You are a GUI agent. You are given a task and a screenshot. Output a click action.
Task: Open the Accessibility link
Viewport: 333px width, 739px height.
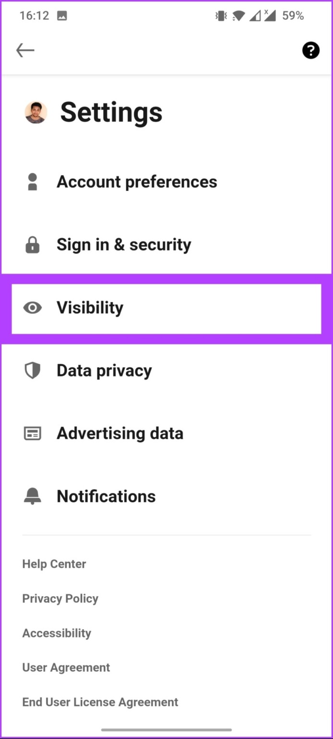pyautogui.click(x=57, y=633)
